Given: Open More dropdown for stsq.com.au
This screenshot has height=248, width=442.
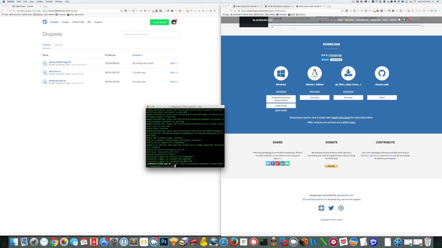Looking at the screenshot, I should [174, 72].
